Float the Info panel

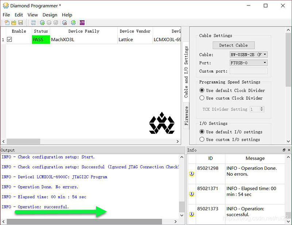[x=284, y=150]
